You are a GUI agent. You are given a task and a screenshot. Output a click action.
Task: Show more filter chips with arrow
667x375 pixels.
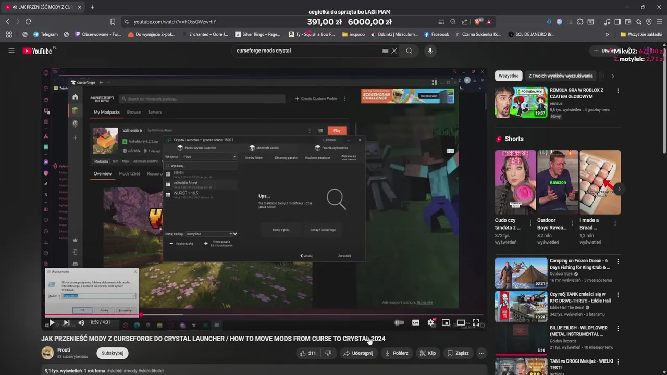click(613, 76)
